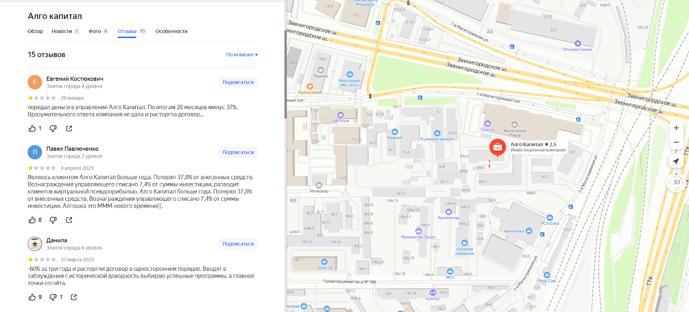Switch to the Новости tab
Screen dimensions: 689x312
[65, 31]
